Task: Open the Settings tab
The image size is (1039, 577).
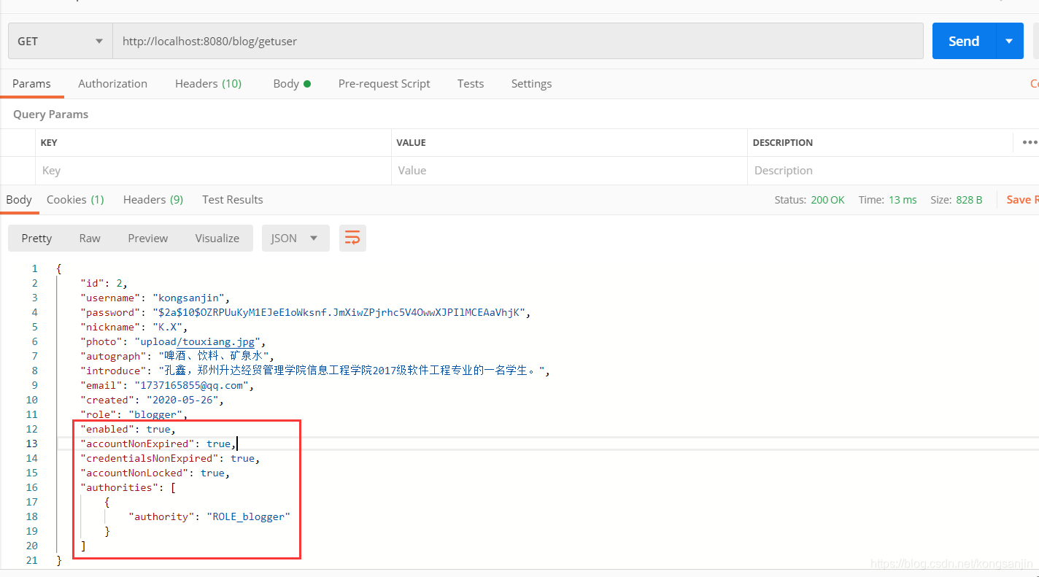Action: click(531, 84)
